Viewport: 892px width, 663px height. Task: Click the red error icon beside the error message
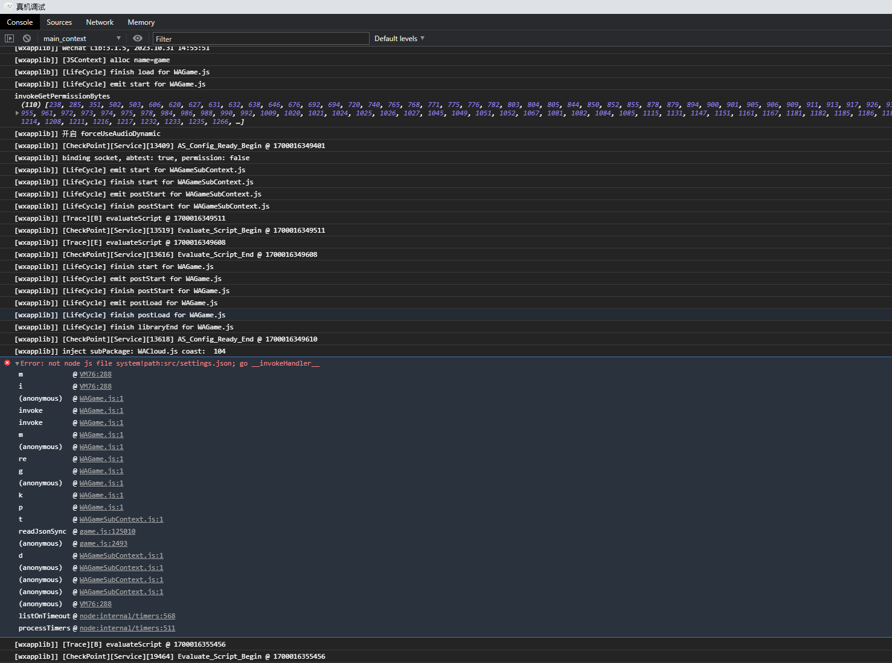(x=7, y=363)
